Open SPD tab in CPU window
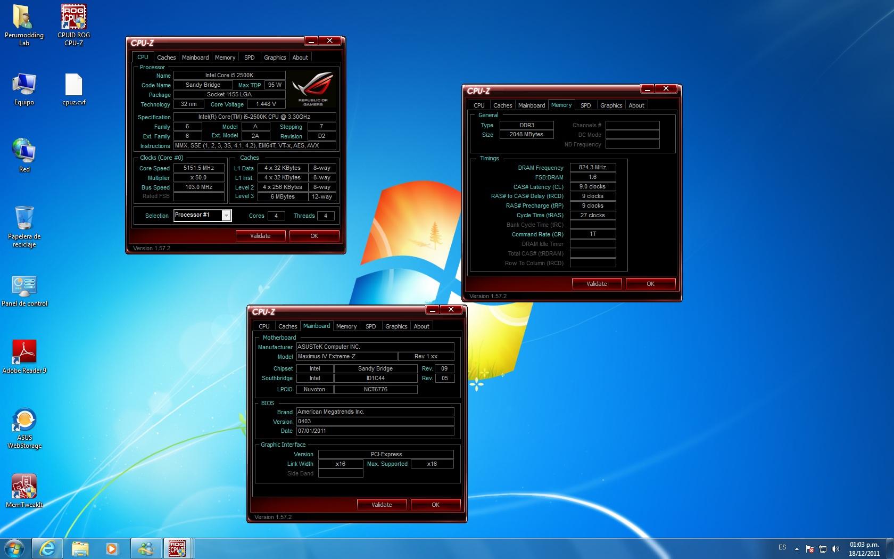The width and height of the screenshot is (894, 559). pos(250,57)
